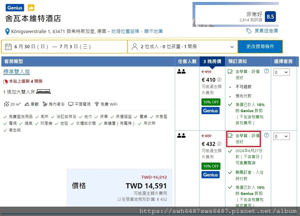Click the 吹風機 amenity
Viewport: 300px width, 216px height.
46,123
